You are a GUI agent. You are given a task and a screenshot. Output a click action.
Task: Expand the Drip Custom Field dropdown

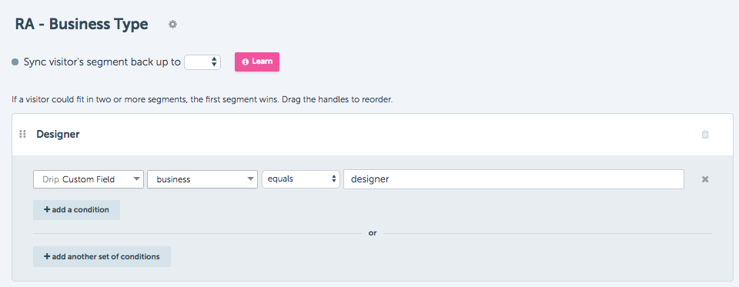pos(88,179)
